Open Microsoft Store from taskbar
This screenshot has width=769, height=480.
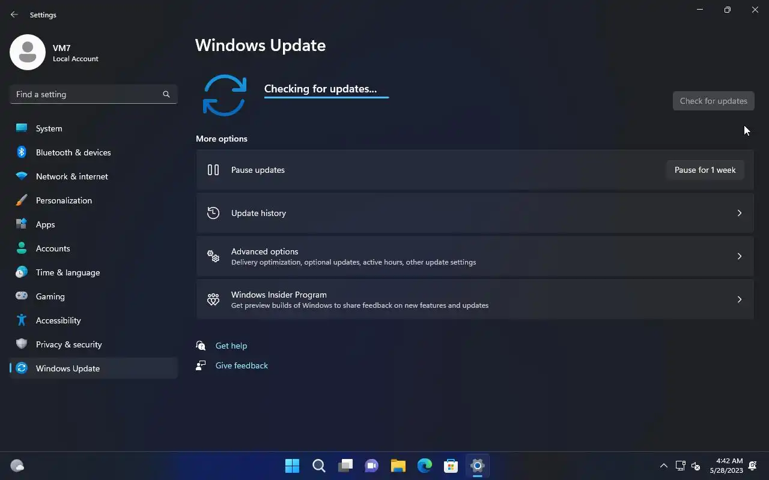(x=451, y=466)
